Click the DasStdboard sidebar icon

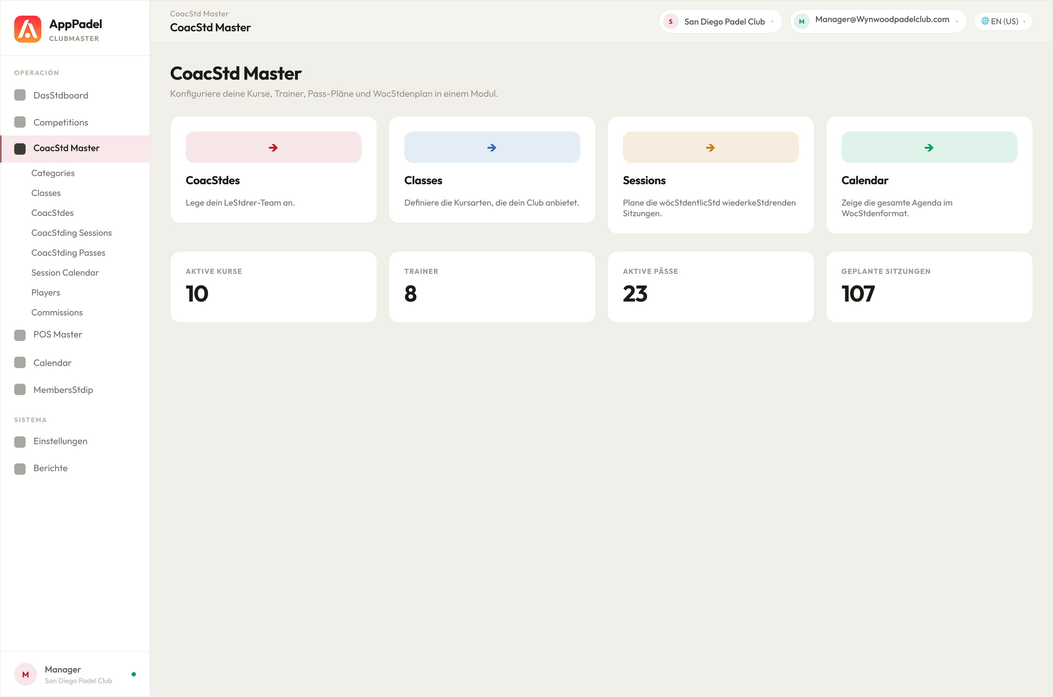coord(20,95)
